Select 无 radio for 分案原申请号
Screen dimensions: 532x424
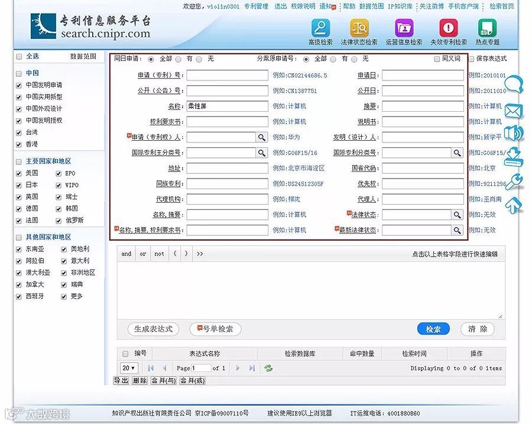(354, 59)
